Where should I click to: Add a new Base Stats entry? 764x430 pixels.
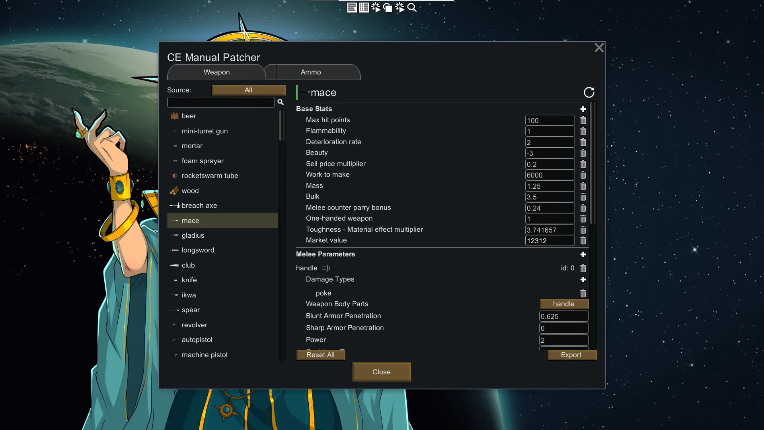[583, 109]
